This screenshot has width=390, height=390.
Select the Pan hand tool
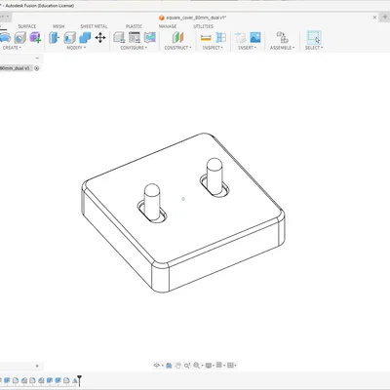[x=177, y=366]
